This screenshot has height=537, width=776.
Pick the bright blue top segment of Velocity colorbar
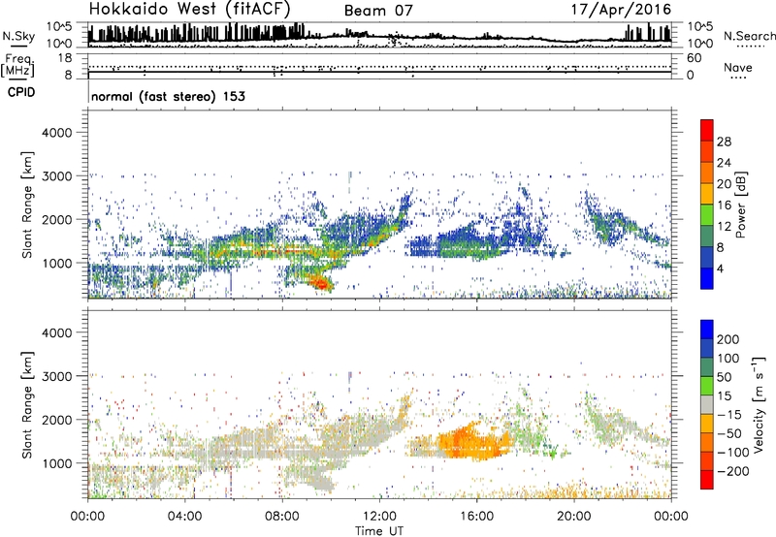click(x=707, y=330)
